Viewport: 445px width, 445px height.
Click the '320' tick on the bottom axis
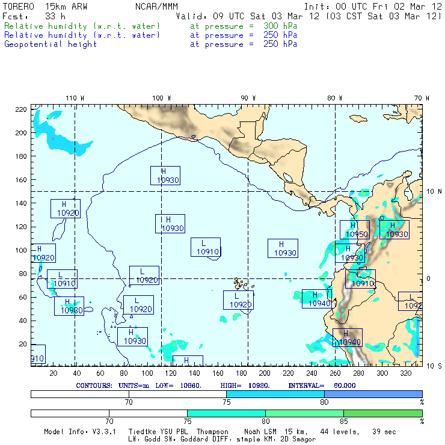(x=406, y=373)
